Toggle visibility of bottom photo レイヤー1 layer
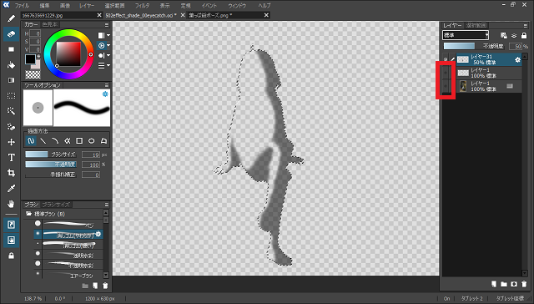The width and height of the screenshot is (534, 304). 446,86
